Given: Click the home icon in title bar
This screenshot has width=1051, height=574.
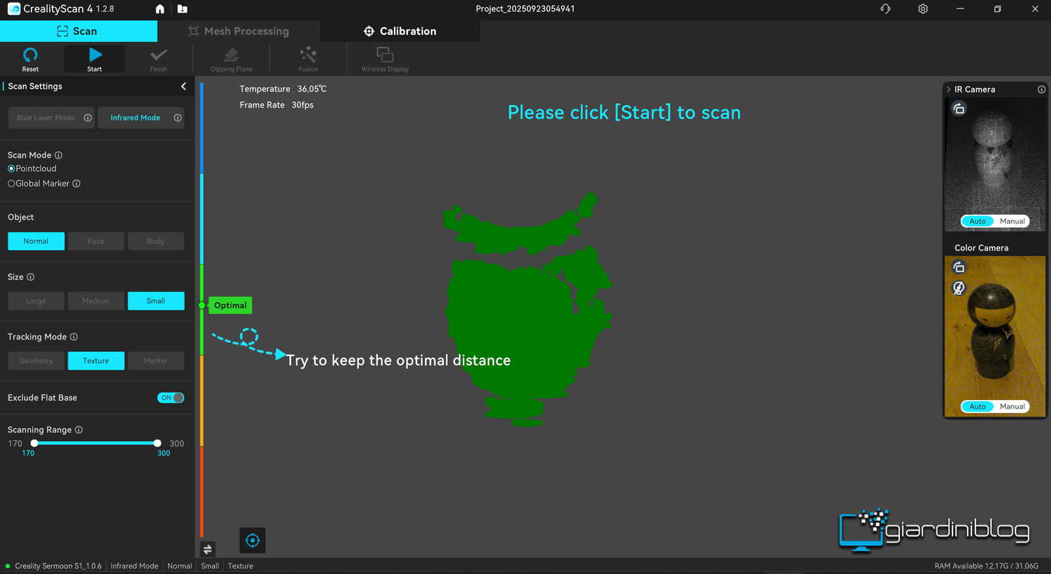Looking at the screenshot, I should click(160, 9).
